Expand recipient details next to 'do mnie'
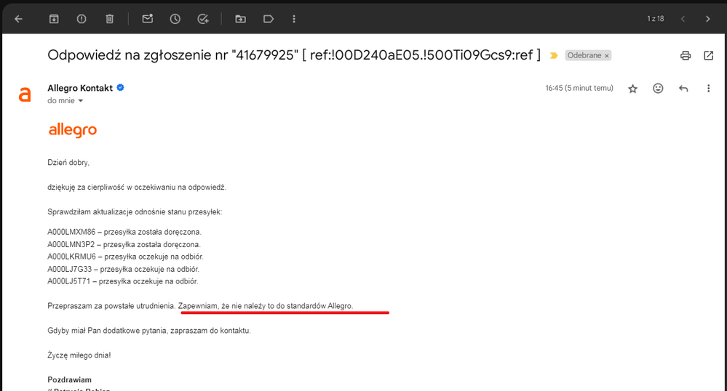Image resolution: width=727 pixels, height=391 pixels. (x=81, y=101)
